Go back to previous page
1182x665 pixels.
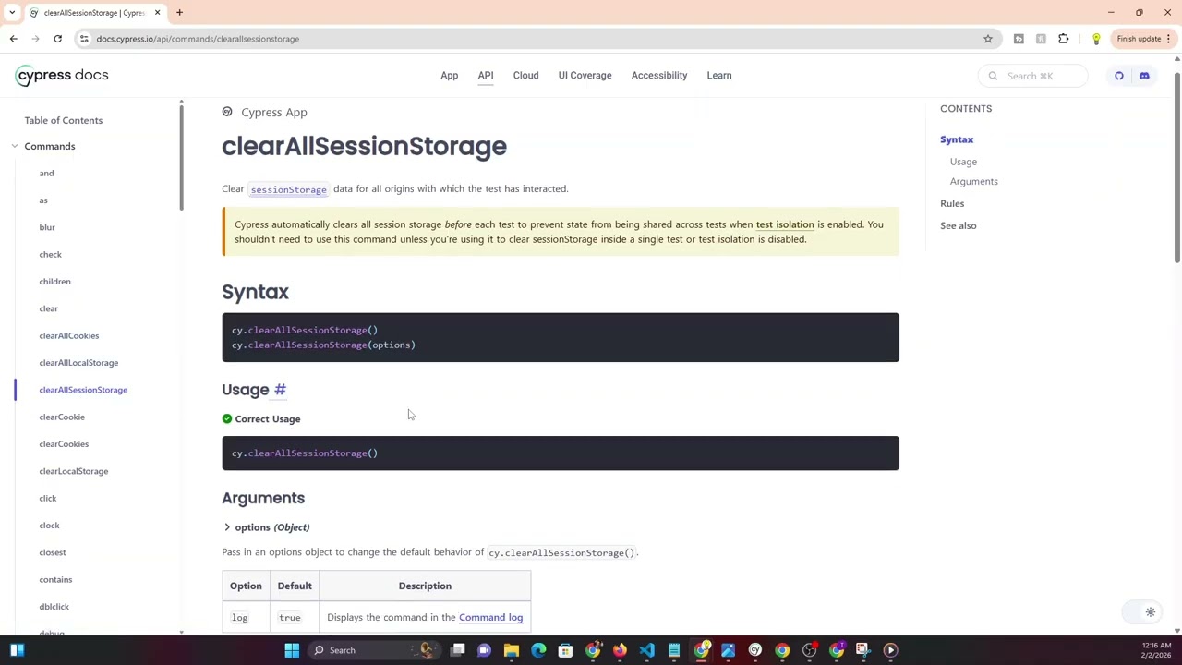click(13, 39)
